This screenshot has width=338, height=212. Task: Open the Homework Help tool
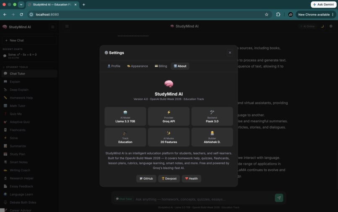tap(29, 98)
